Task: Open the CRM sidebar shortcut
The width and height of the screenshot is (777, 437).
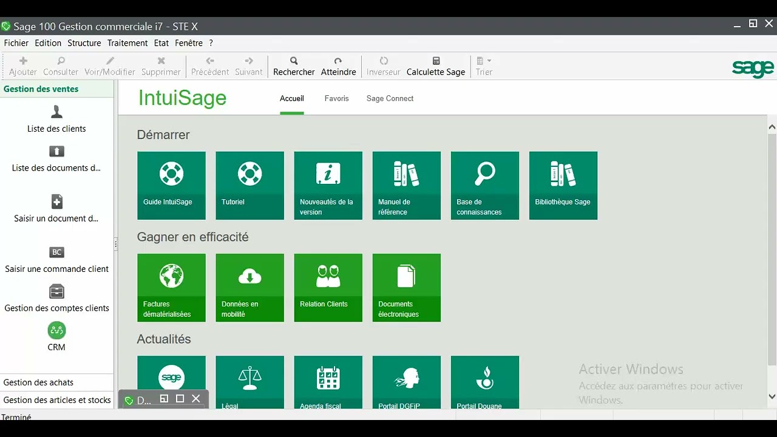Action: (x=56, y=337)
